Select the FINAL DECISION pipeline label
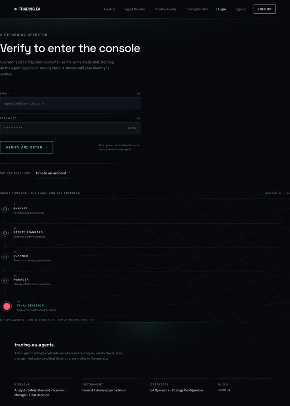The height and width of the screenshot is (406, 290). (30, 305)
